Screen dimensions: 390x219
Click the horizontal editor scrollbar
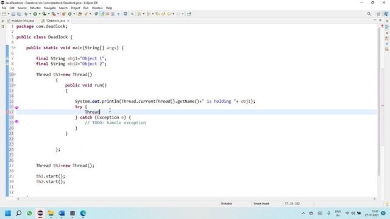(x=196, y=199)
